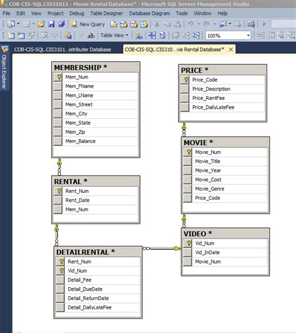This screenshot has height=333, width=296.
Task: Click the Cut scissors icon
Action: [x=157, y=24]
